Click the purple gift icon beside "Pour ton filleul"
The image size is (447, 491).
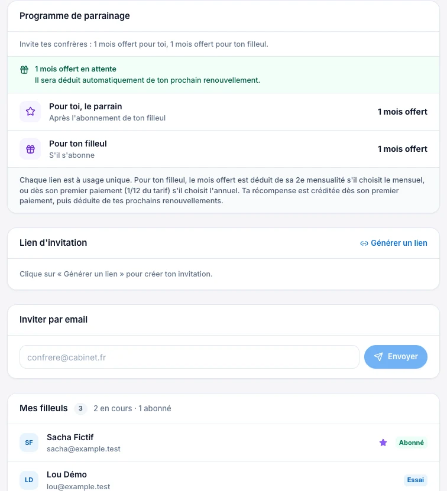click(x=30, y=149)
